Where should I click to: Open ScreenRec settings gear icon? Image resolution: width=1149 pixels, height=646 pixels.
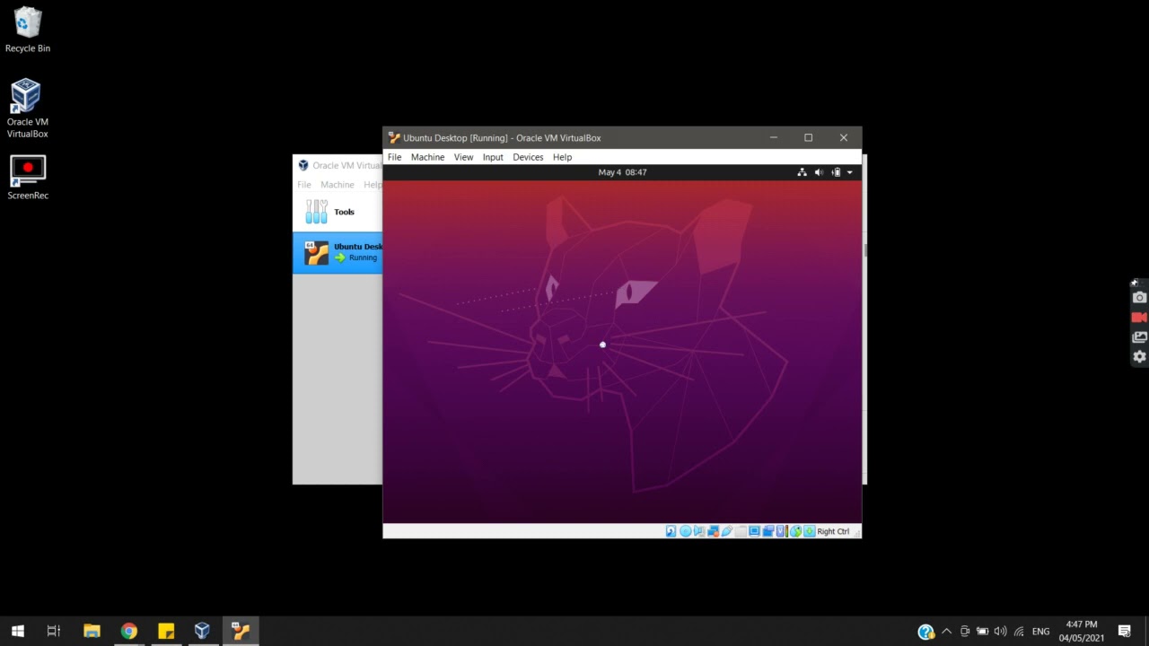point(1139,357)
